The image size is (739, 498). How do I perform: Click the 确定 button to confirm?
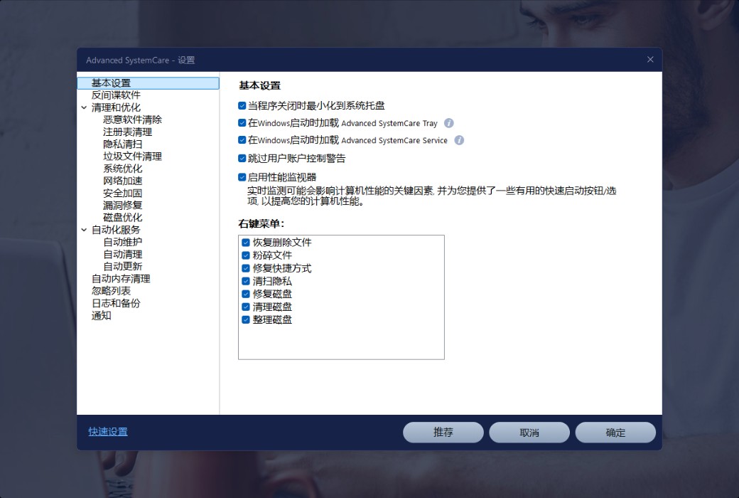[x=615, y=433]
